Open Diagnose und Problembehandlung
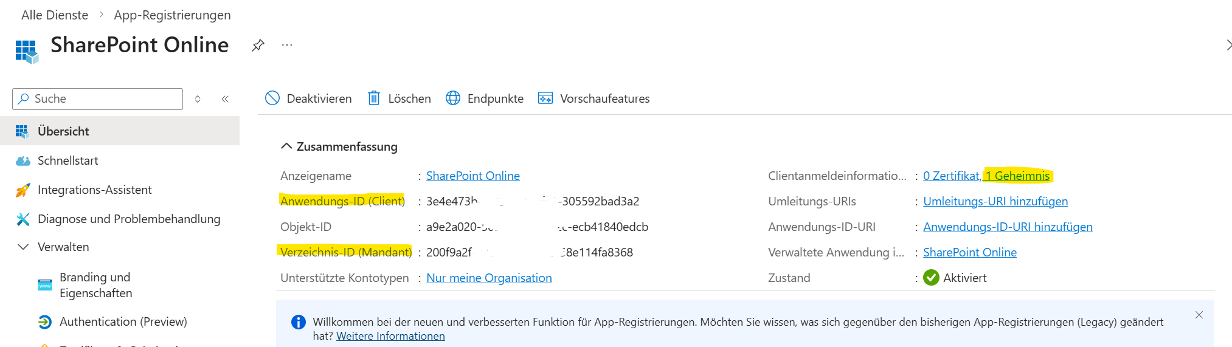 coord(128,219)
